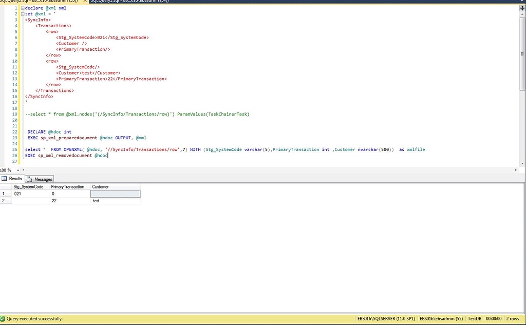The image size is (526, 325).
Task: Select the '021' result cell
Action: (x=30, y=194)
